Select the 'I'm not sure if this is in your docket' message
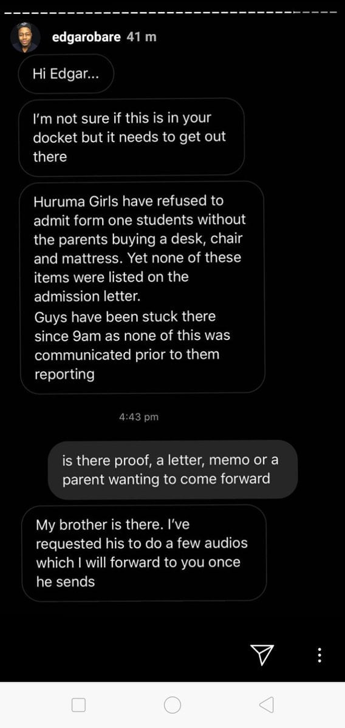This screenshot has width=345, height=728. coord(131,137)
